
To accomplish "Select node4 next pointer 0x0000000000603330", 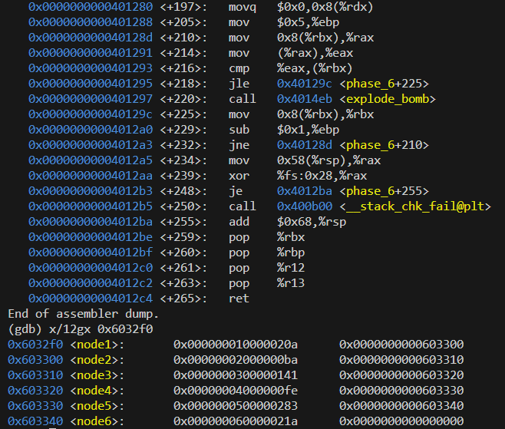I will (x=401, y=391).
